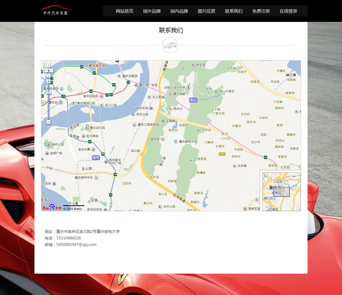The image size is (342, 295).
Task: Click the 水车峰 mountain icon
Action: point(235,166)
